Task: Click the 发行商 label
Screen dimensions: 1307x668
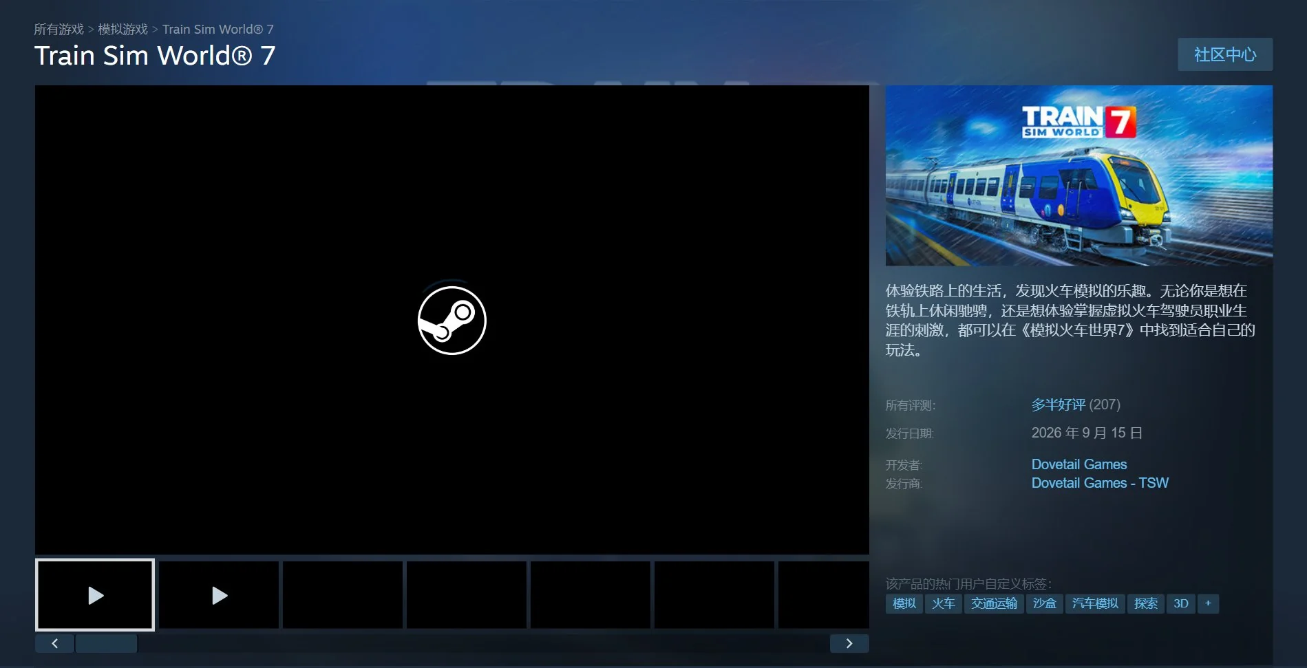Action: click(904, 484)
